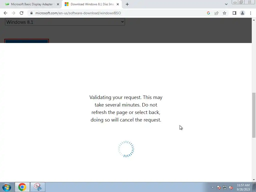Share this page using the share icon
The height and width of the screenshot is (192, 256).
click(x=216, y=13)
